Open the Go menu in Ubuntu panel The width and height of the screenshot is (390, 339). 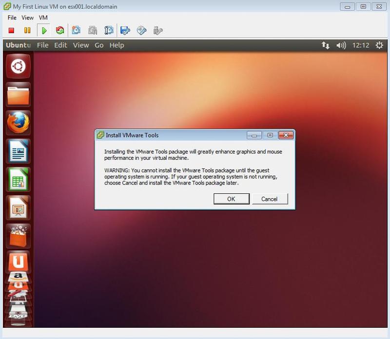(x=99, y=45)
